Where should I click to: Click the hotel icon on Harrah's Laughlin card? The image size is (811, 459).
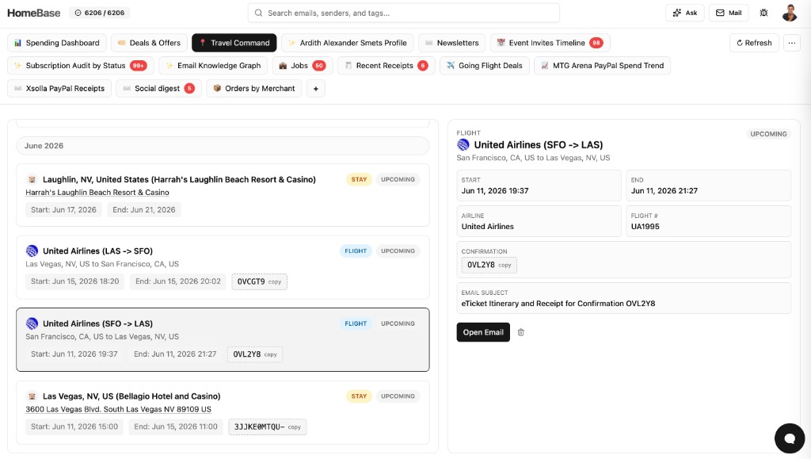pos(32,180)
